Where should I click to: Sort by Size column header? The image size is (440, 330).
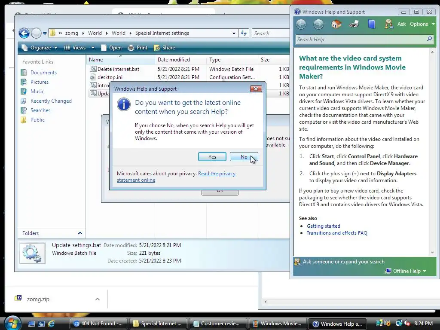[x=274, y=59]
